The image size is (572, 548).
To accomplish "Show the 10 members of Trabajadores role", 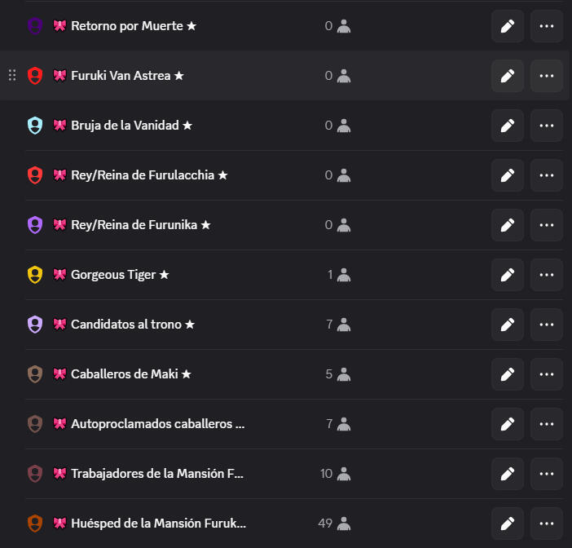I will (x=335, y=474).
